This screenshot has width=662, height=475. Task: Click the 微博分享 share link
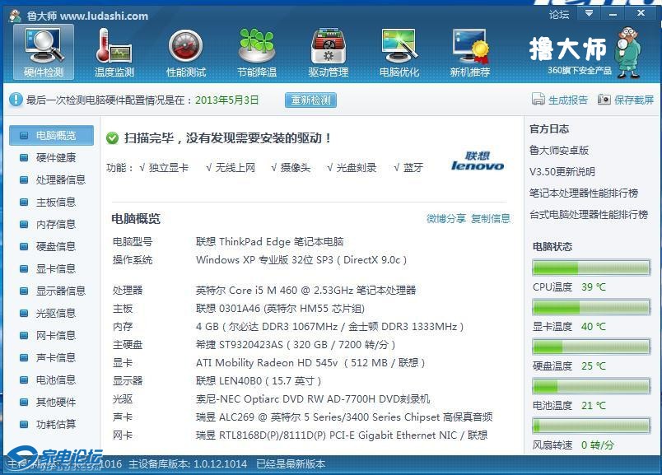446,219
